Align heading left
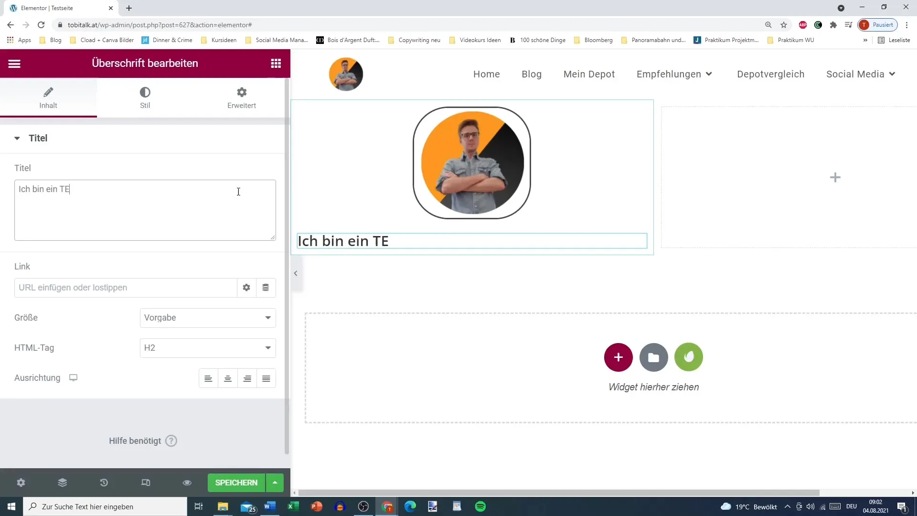 coord(208,378)
